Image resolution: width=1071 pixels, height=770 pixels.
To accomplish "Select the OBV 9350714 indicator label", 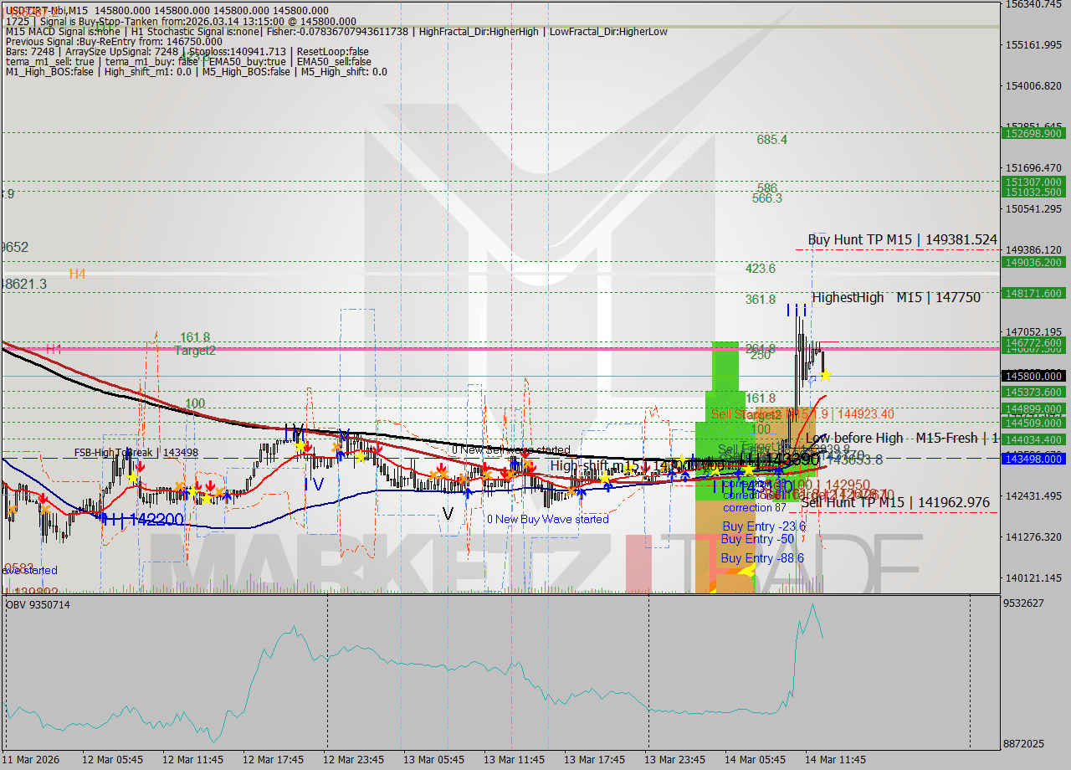I will (x=37, y=604).
